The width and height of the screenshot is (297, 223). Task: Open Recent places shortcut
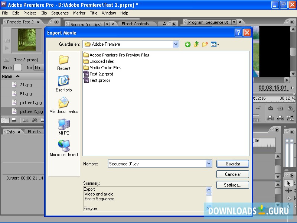tap(63, 62)
